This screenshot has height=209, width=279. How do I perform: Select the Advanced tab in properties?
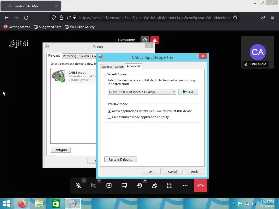point(133,66)
